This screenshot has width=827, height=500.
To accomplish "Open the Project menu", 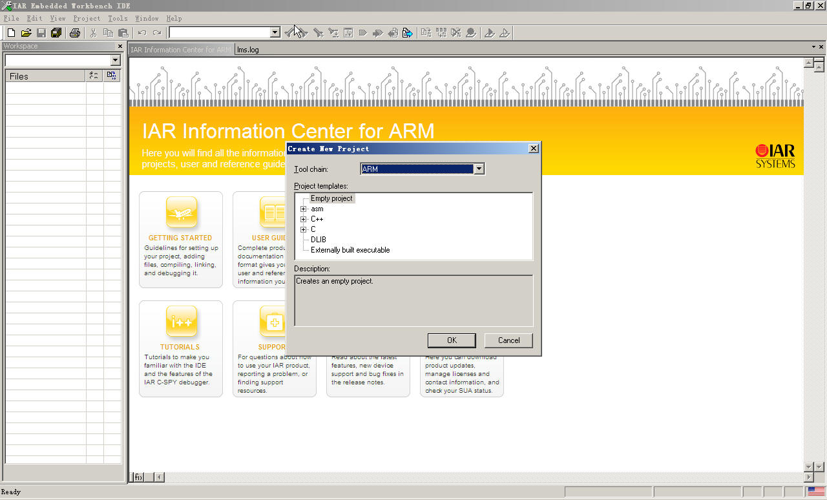I will (x=87, y=18).
